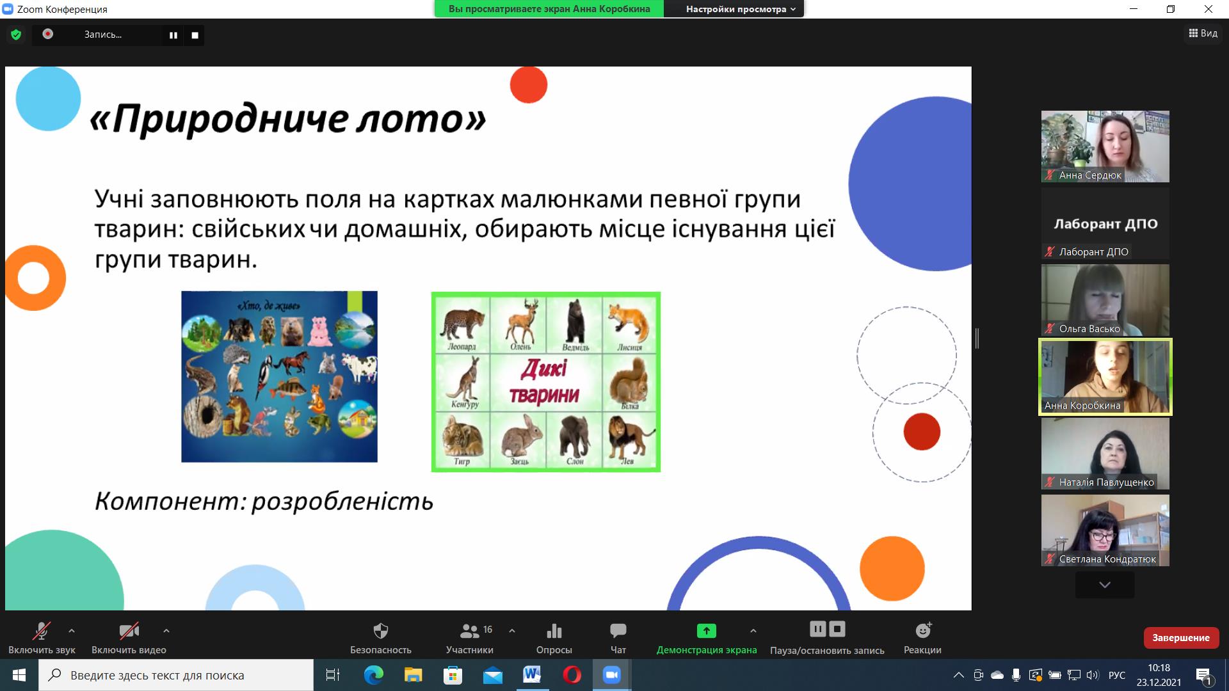Click the microphone tray icon

pyautogui.click(x=1016, y=675)
